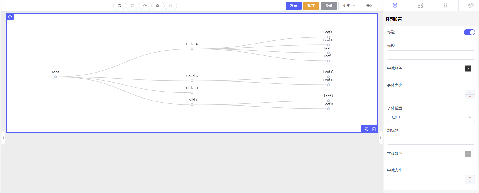
Task: Click the Child A node in tree
Action: [192, 49]
